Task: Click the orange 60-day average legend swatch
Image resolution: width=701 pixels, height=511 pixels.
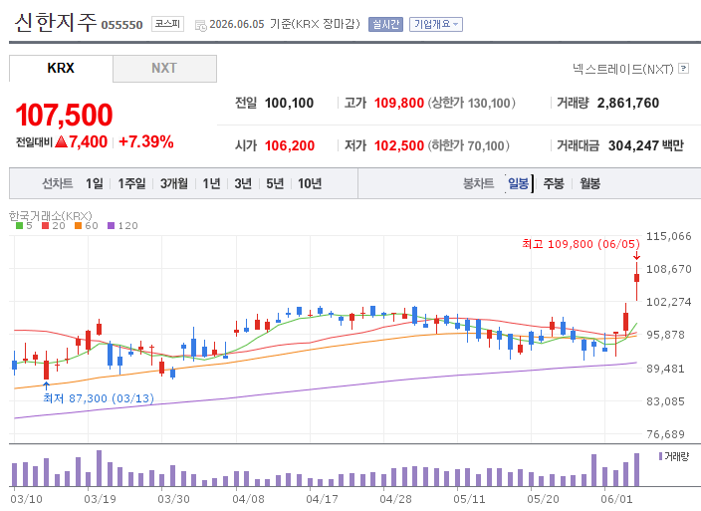Action: [79, 226]
